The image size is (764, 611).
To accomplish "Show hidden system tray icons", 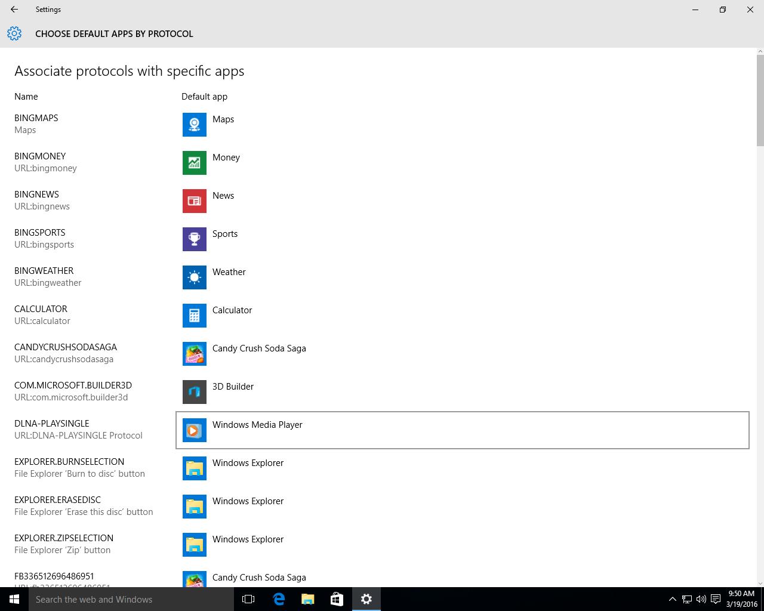I will click(672, 599).
